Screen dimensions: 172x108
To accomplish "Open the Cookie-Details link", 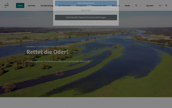I will click(74, 23).
